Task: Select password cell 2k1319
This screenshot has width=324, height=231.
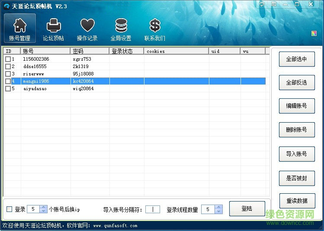Action: 80,66
